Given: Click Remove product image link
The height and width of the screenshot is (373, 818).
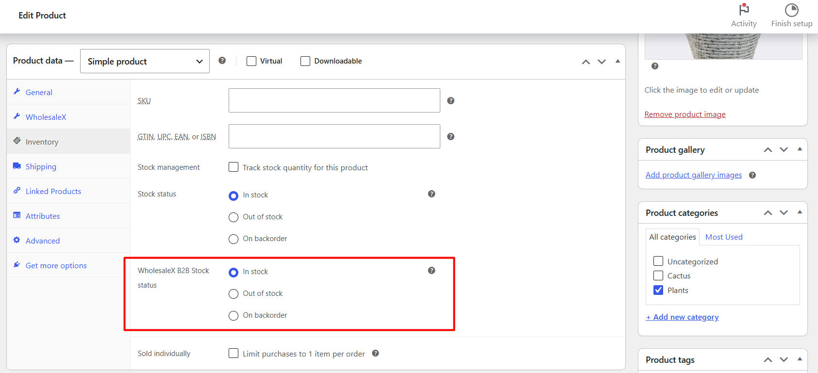Looking at the screenshot, I should 685,114.
